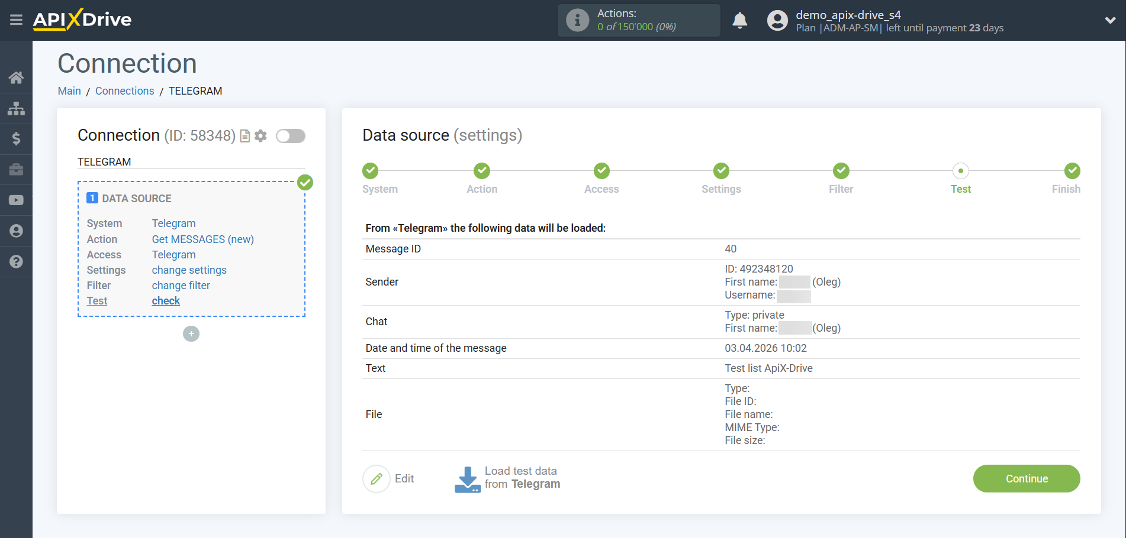Click Load test data from Telegram
The height and width of the screenshot is (538, 1126).
[507, 478]
